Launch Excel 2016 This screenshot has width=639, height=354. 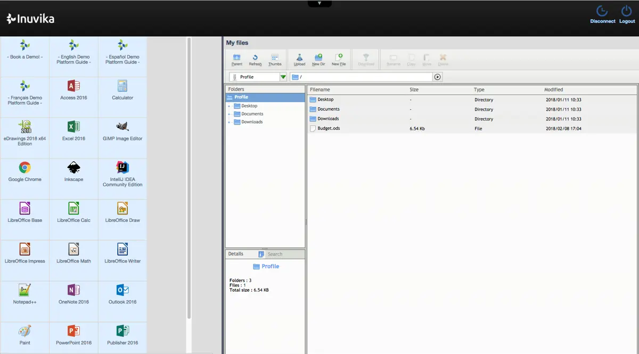tap(73, 138)
